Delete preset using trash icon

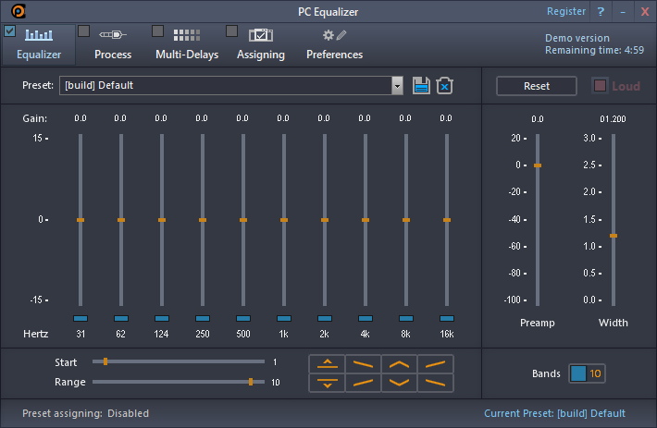point(444,85)
